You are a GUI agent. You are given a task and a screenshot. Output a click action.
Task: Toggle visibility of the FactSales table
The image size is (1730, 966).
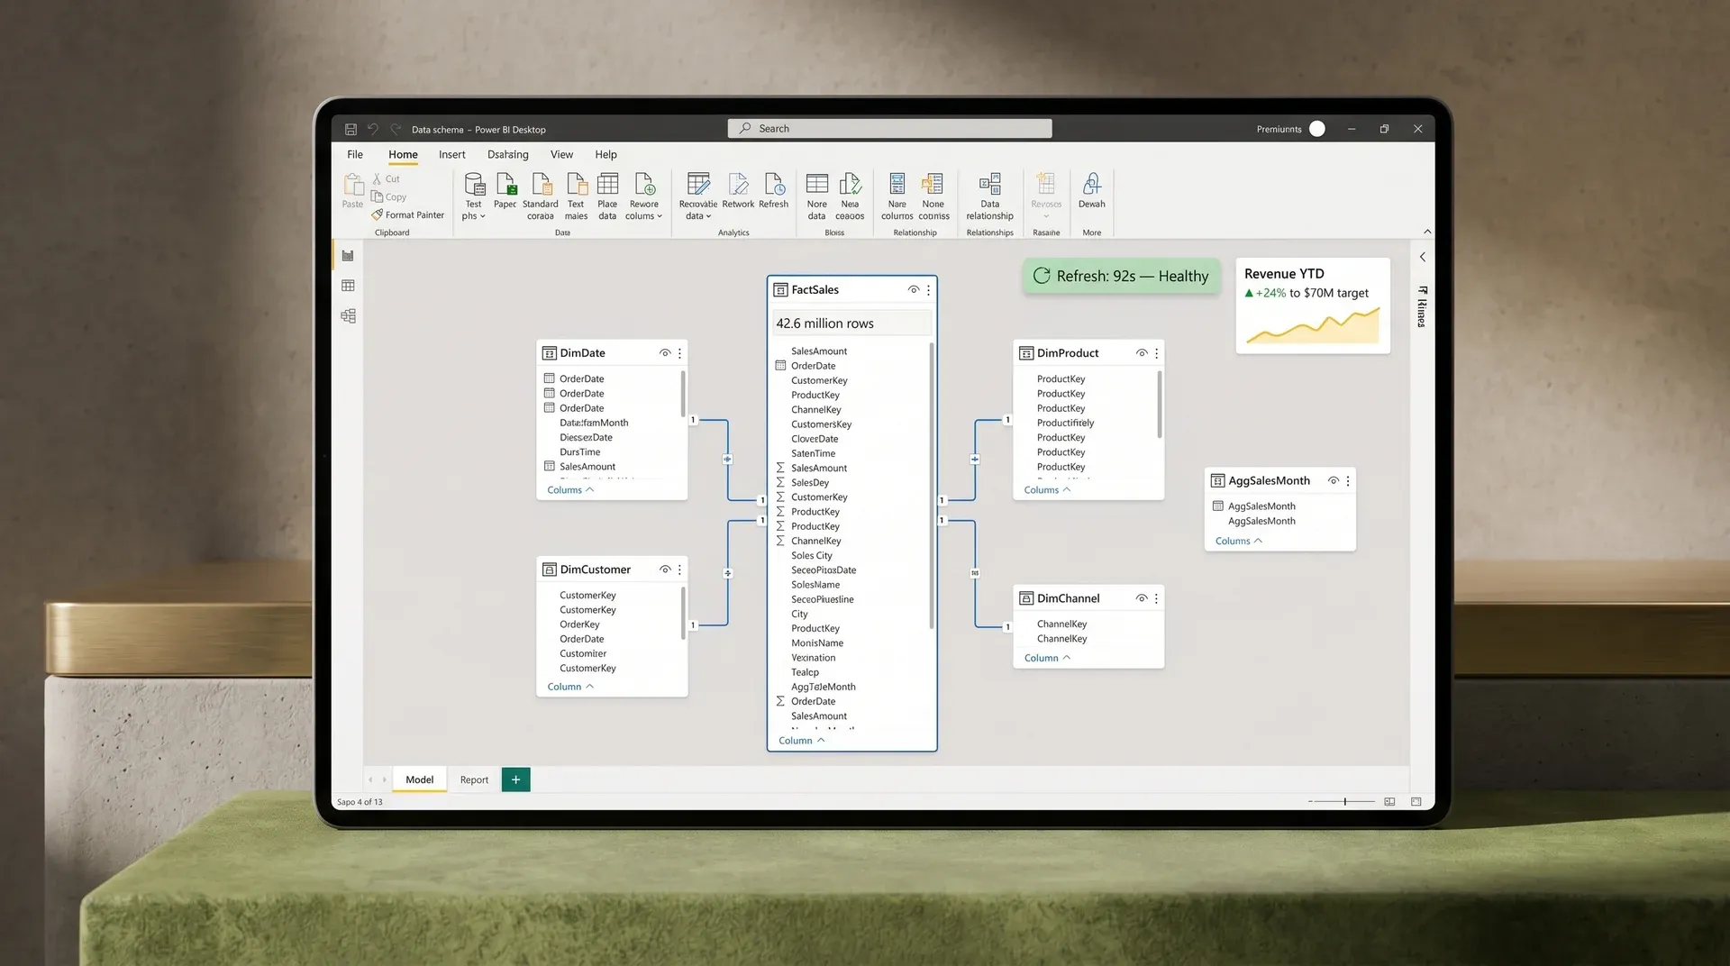coord(914,290)
